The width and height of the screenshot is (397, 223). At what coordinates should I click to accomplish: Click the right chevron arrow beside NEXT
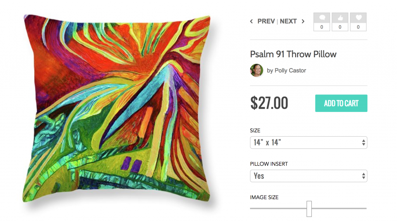click(303, 21)
